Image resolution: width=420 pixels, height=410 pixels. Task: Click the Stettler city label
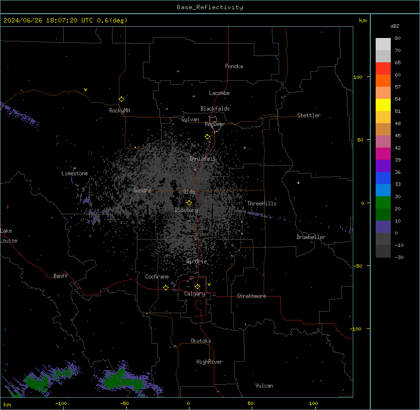tap(309, 115)
